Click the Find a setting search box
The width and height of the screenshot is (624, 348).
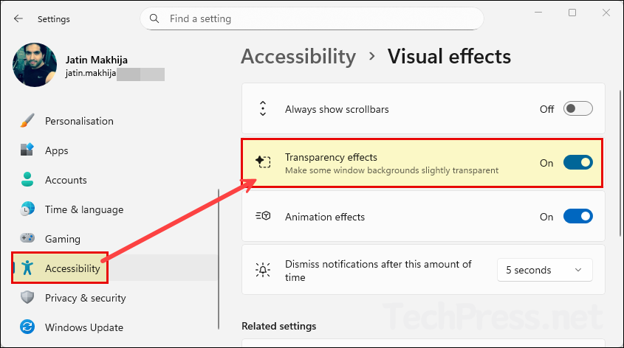pyautogui.click(x=318, y=18)
